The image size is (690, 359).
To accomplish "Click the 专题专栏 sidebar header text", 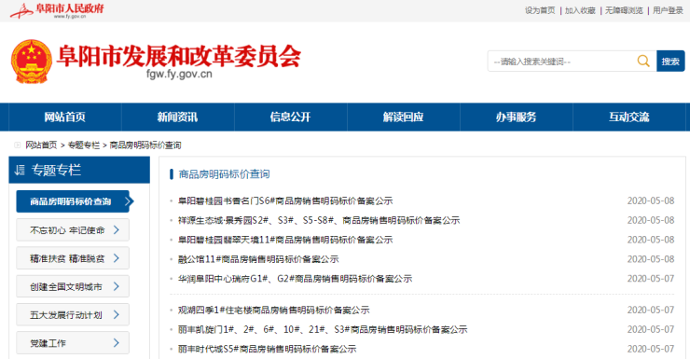I will 56,170.
